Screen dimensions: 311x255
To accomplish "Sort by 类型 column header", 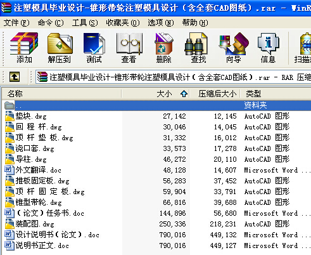I will (x=276, y=94).
